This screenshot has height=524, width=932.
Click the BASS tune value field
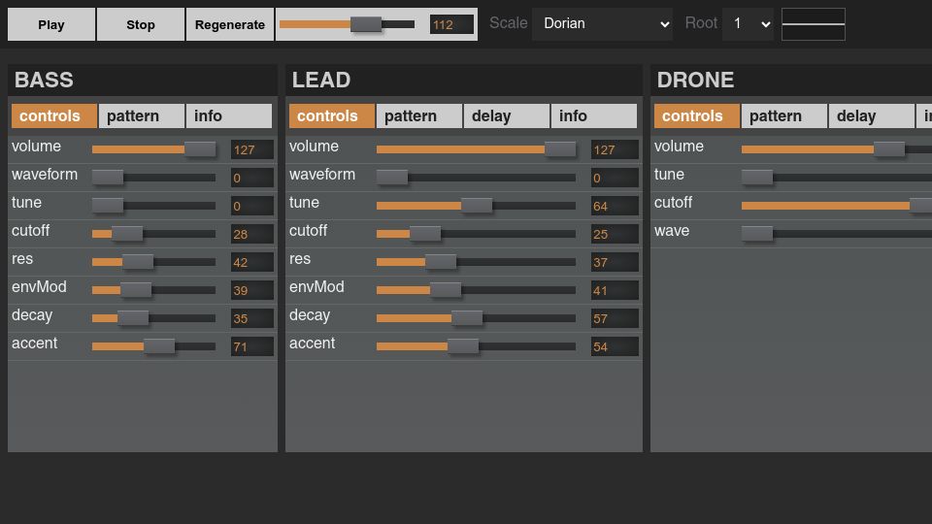252,206
